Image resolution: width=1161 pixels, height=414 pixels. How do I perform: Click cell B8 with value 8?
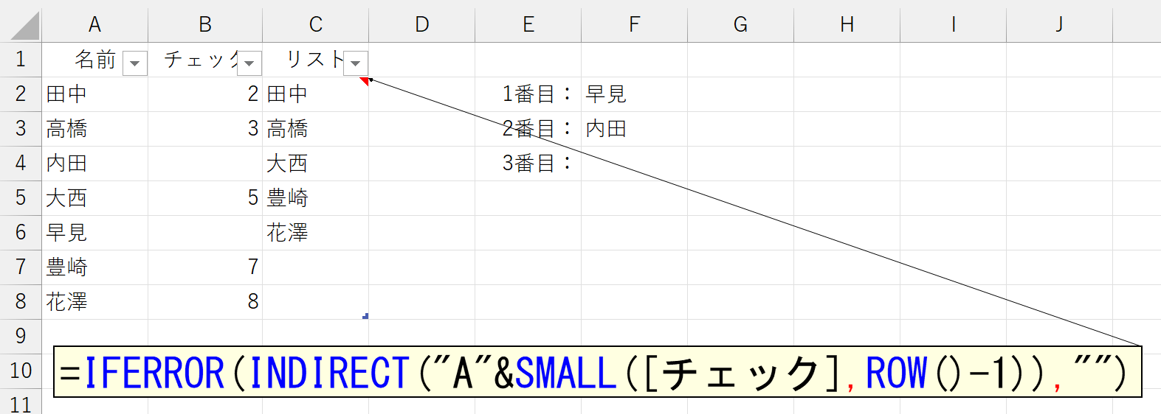[205, 302]
